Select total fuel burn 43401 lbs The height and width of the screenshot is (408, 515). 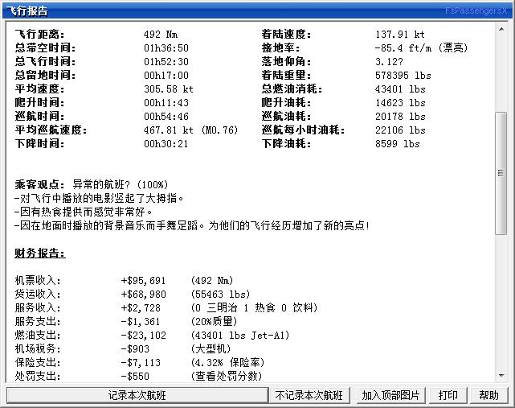click(400, 89)
